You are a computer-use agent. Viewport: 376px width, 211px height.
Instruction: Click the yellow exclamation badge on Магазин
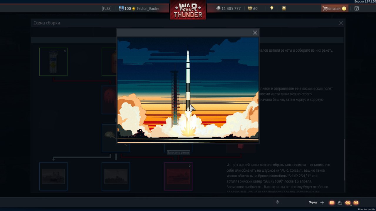click(x=344, y=9)
